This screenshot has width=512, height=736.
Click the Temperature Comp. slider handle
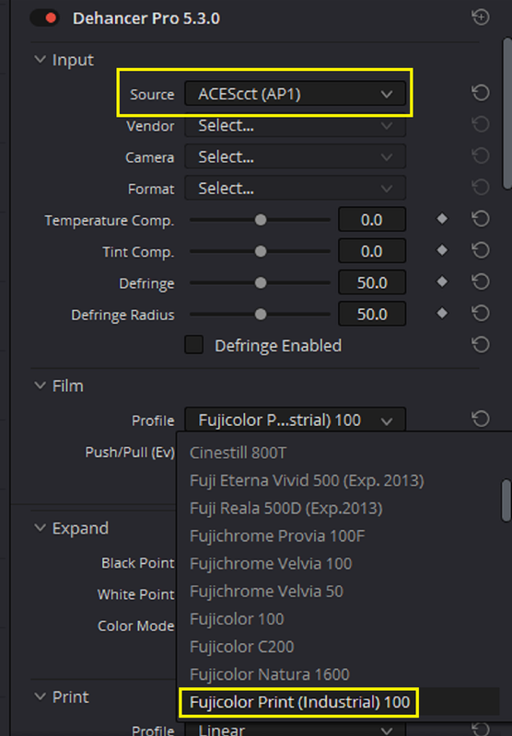point(261,220)
